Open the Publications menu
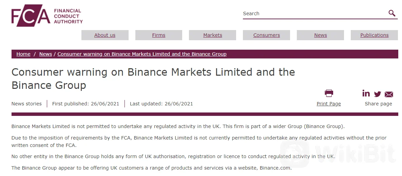 (375, 35)
